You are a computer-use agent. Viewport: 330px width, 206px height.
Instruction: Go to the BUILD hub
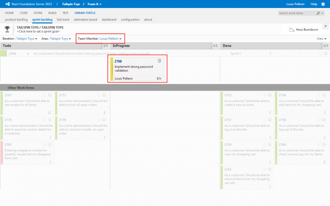(x=52, y=13)
